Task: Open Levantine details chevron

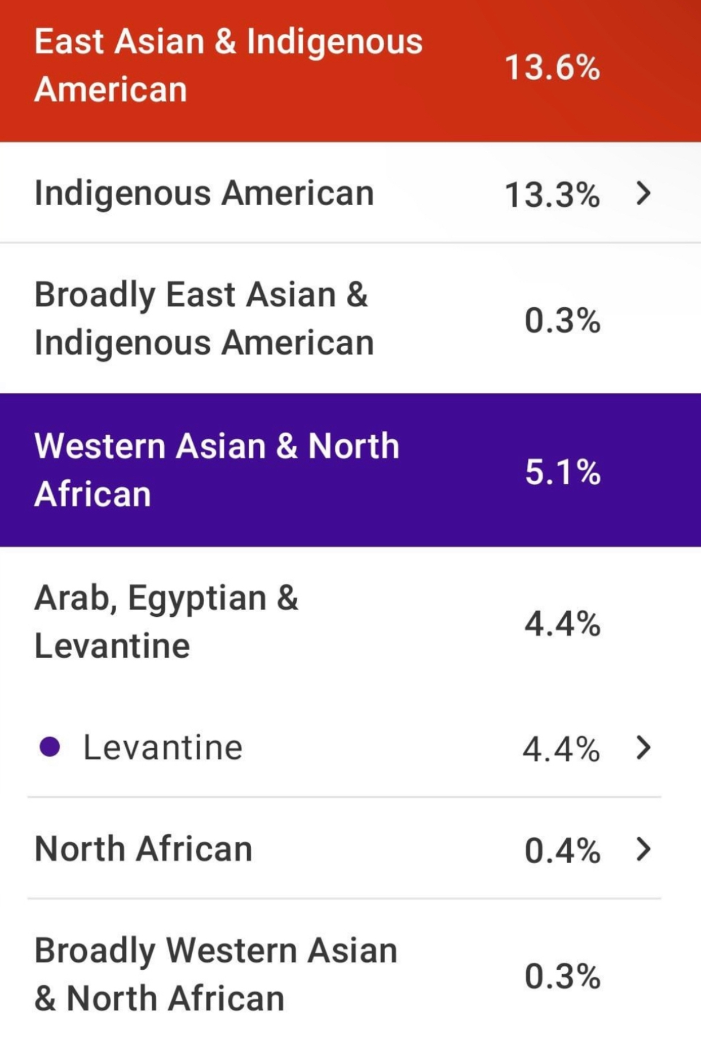Action: coord(643,748)
